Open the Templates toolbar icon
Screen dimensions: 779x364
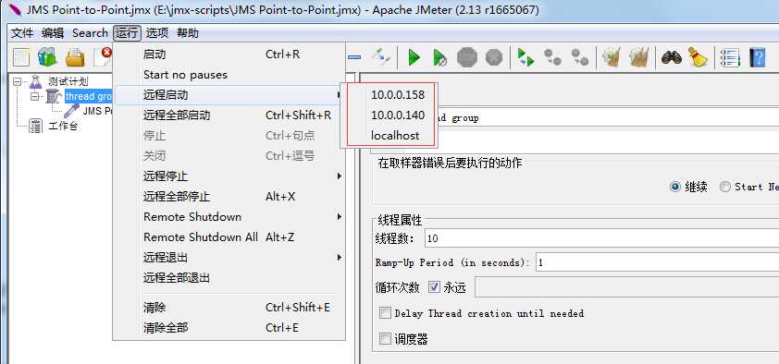[48, 57]
